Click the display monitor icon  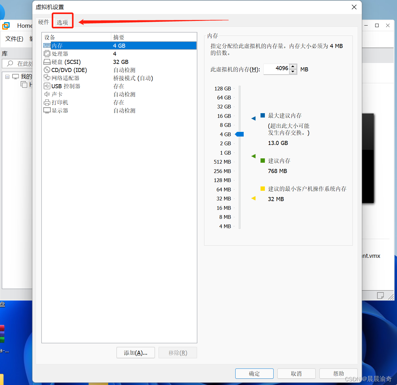[x=47, y=110]
